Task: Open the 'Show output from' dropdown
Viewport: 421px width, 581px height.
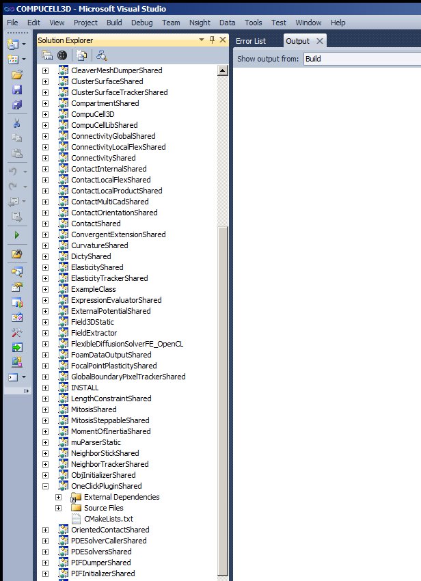Action: [362, 59]
